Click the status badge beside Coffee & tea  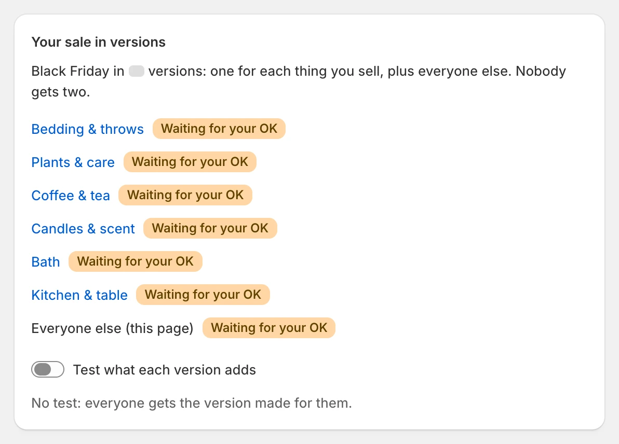[185, 195]
